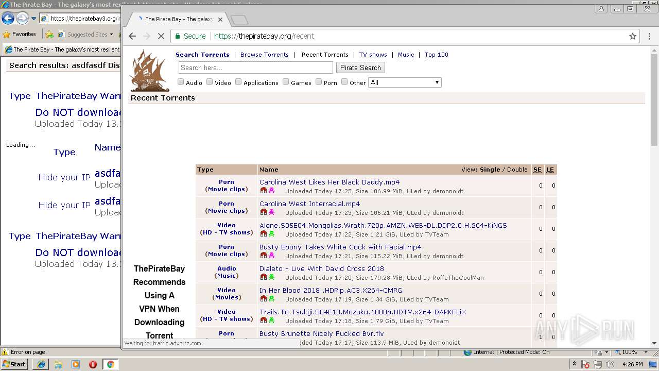Screen dimensions: 659x371
Task: Open Top 100 menu link
Action: [x=437, y=55]
